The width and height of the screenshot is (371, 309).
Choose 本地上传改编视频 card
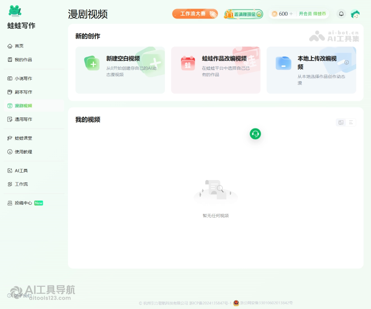[x=311, y=70]
